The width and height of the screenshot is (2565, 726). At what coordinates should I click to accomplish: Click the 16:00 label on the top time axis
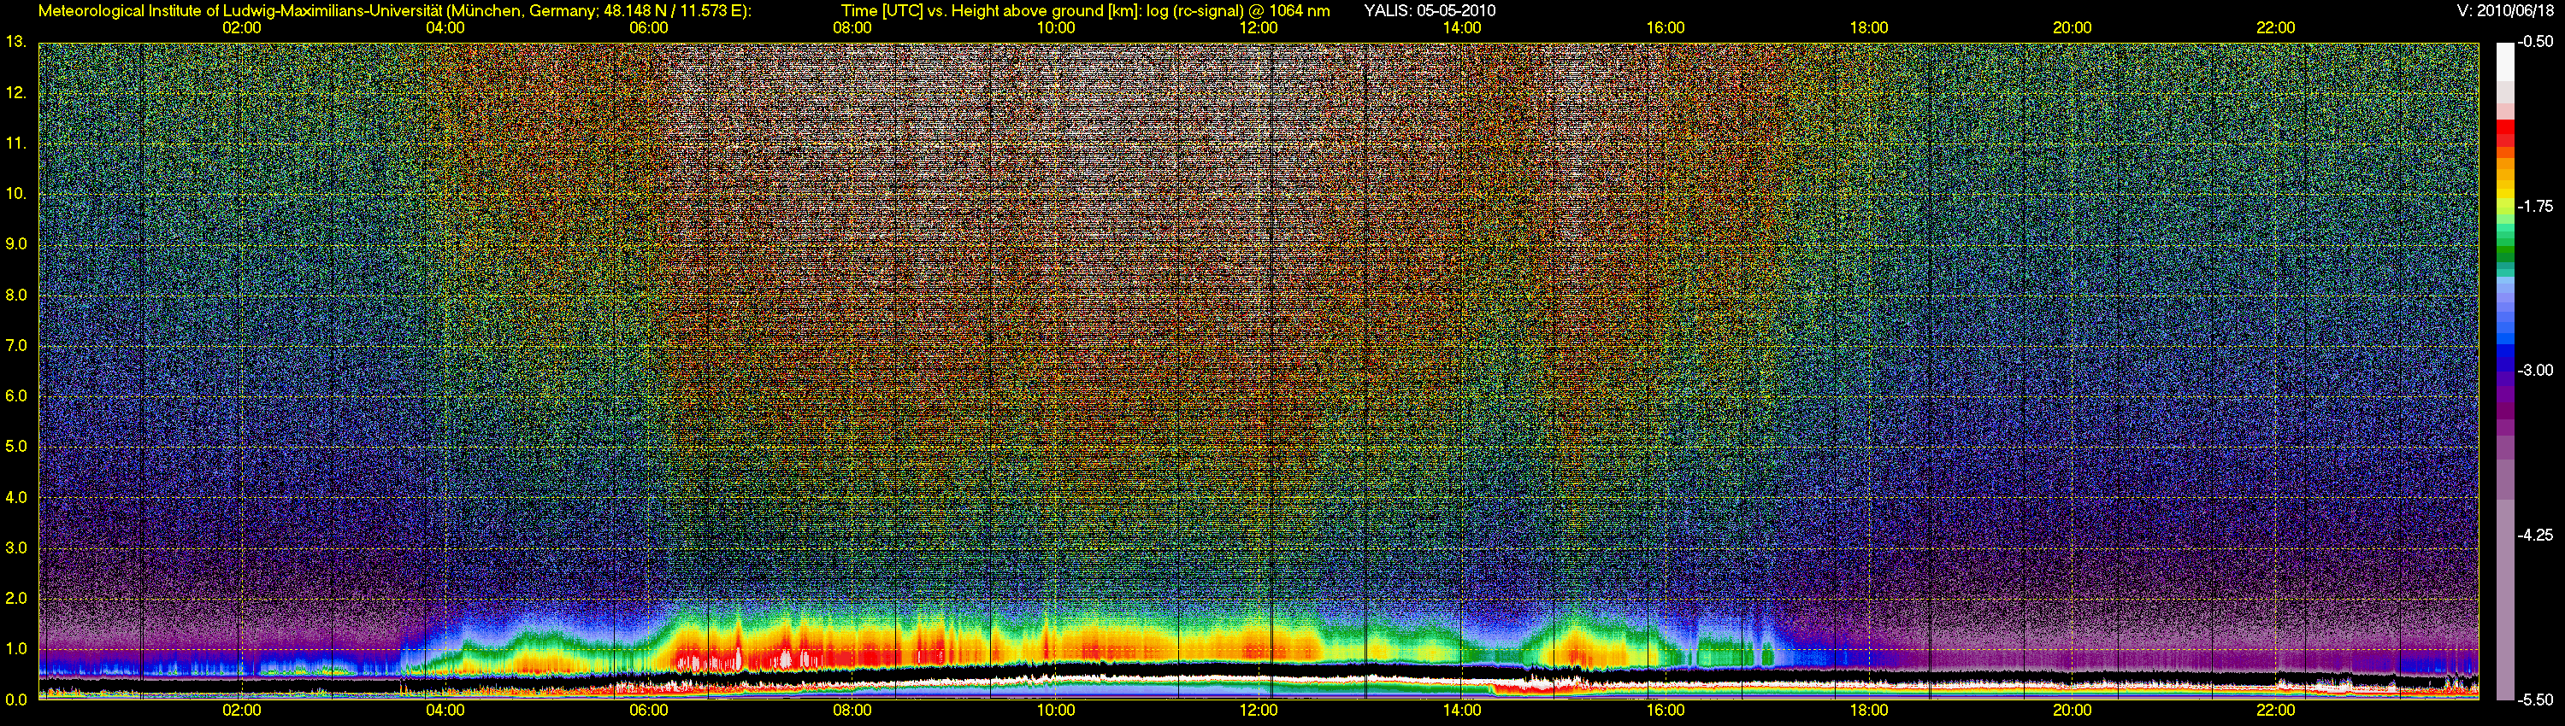(1666, 28)
